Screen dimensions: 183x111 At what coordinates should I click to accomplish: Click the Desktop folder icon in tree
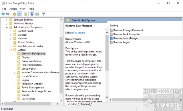15,35
